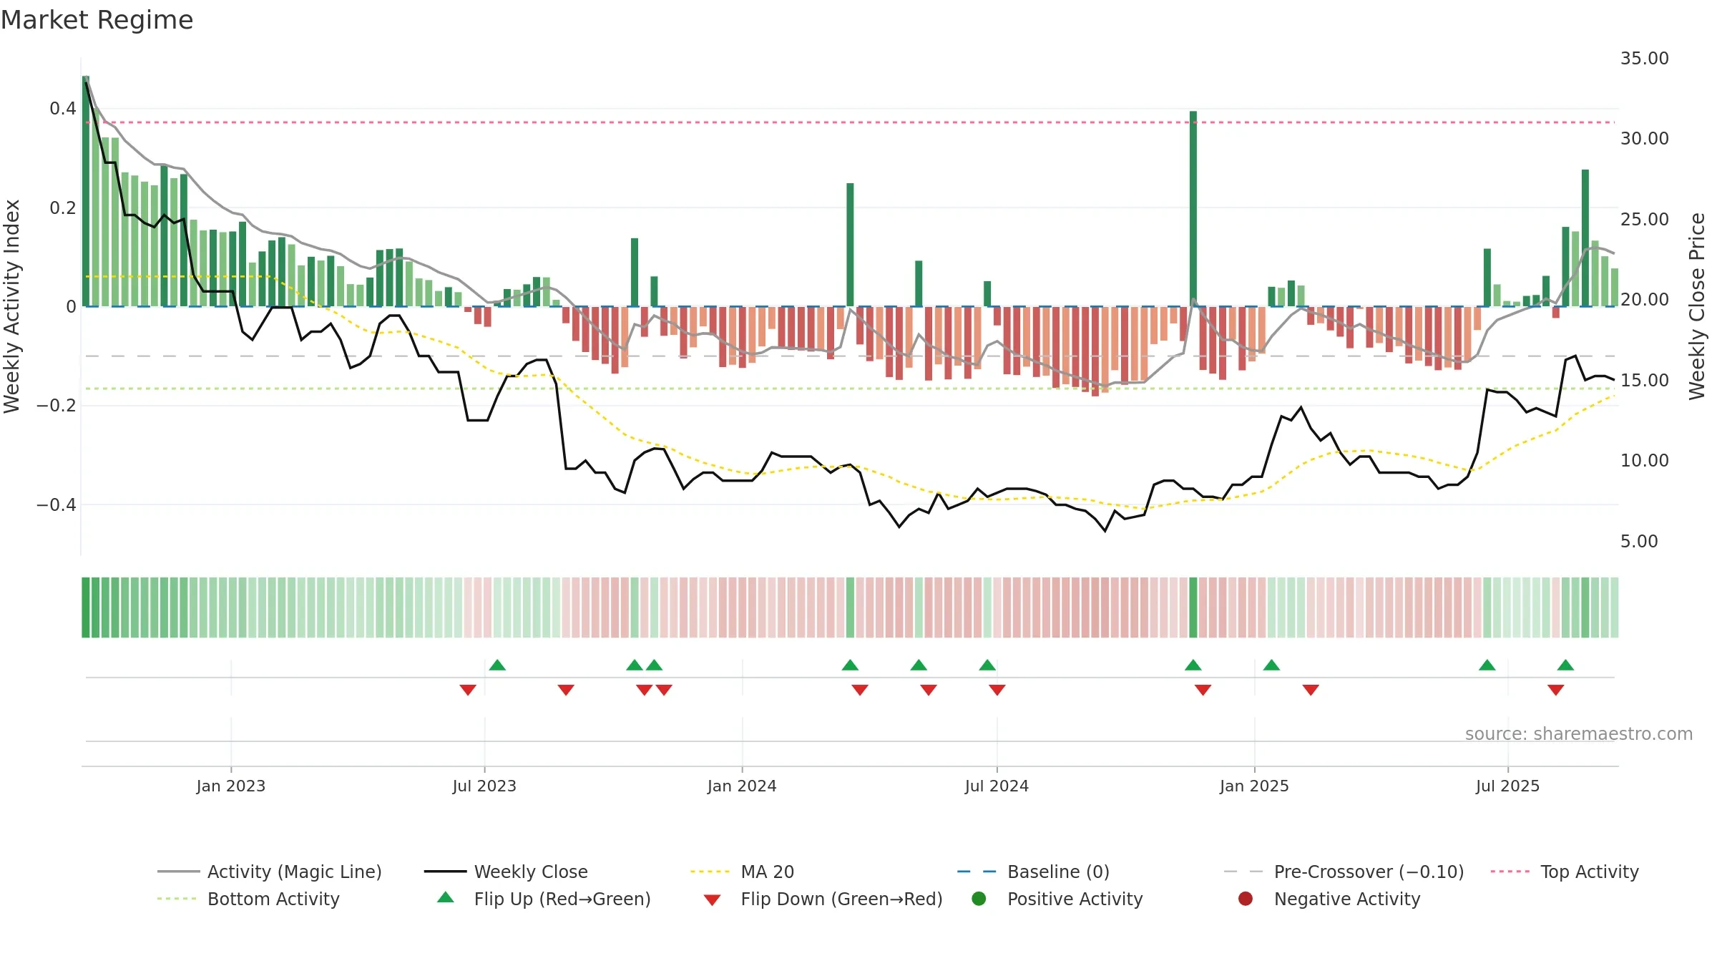1717x966 pixels.
Task: Click the first green heatmap stripe at left
Action: point(86,608)
